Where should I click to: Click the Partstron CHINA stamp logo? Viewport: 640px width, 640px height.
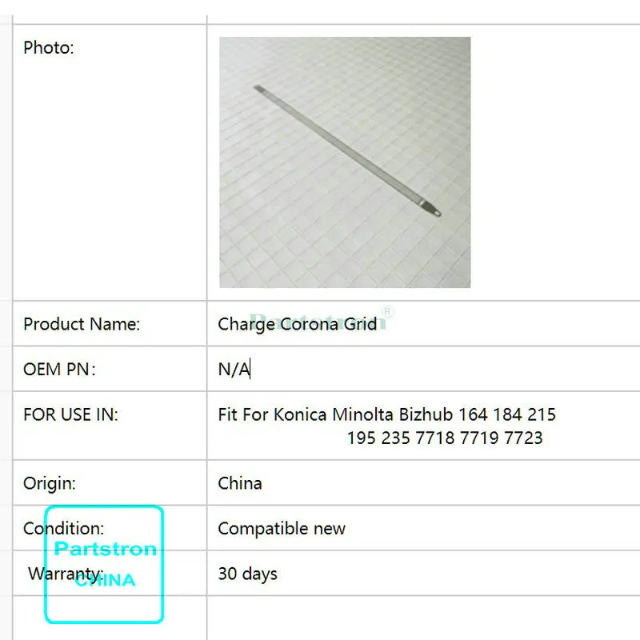coord(104,565)
